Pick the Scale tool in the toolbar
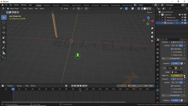 4,37
